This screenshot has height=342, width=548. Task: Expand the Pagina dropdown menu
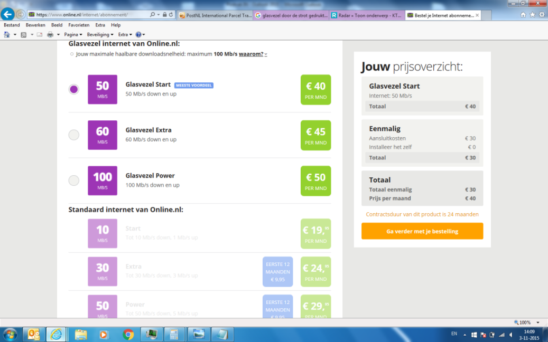click(73, 34)
